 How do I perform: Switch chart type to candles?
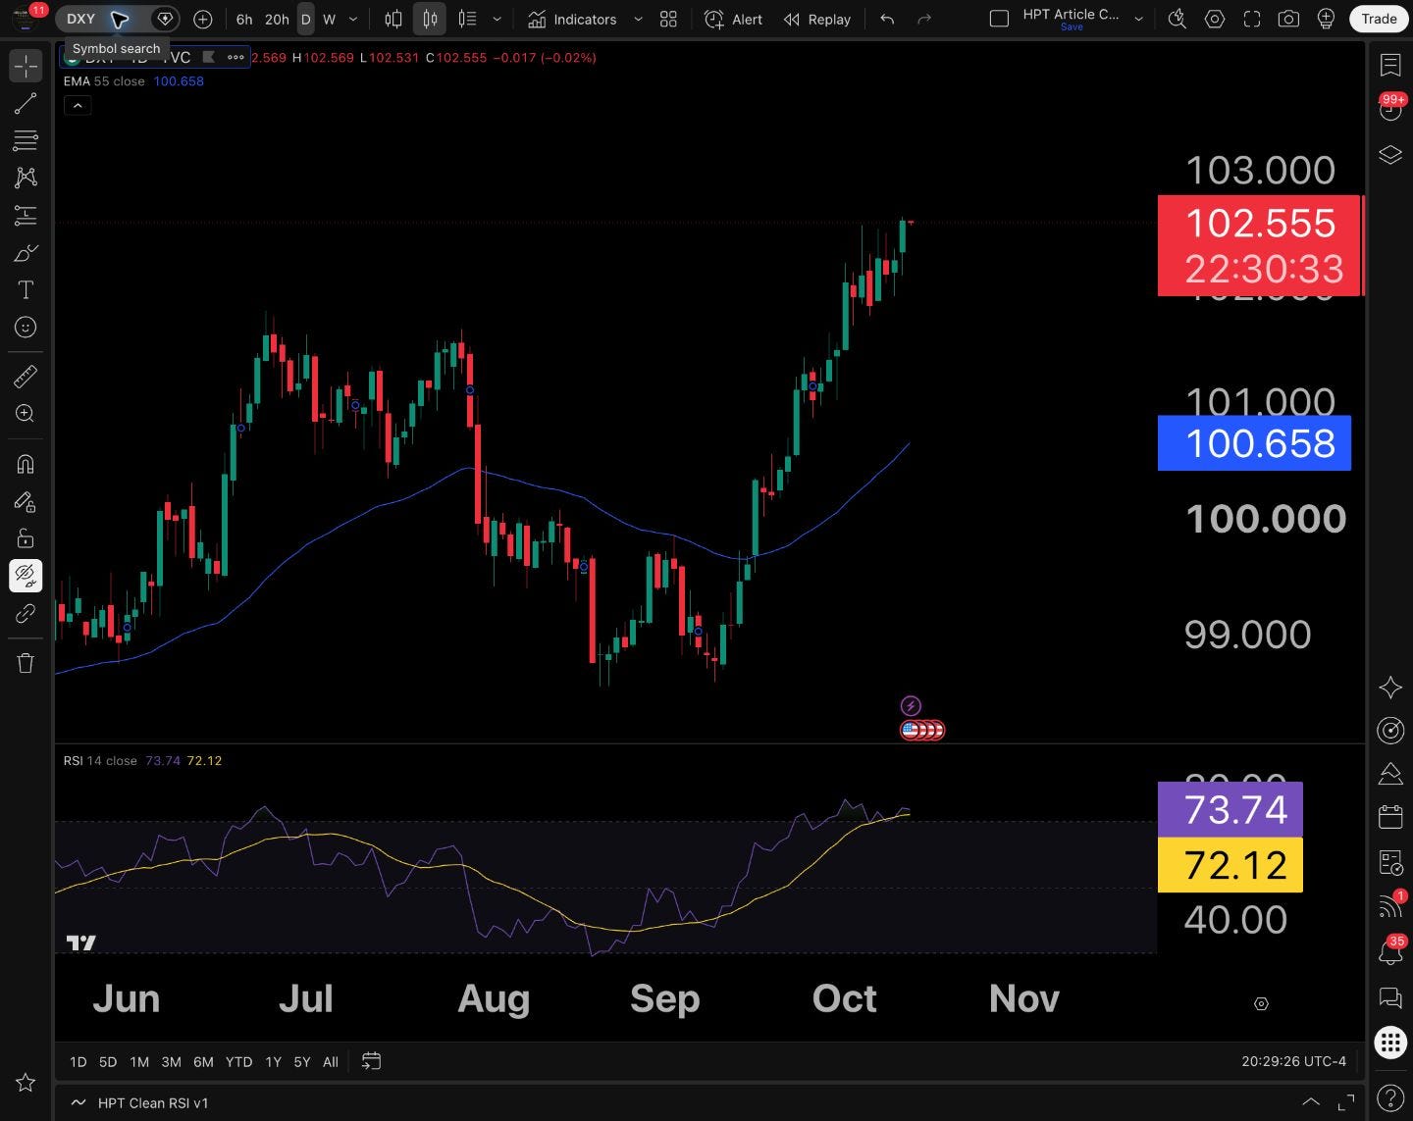pos(430,19)
